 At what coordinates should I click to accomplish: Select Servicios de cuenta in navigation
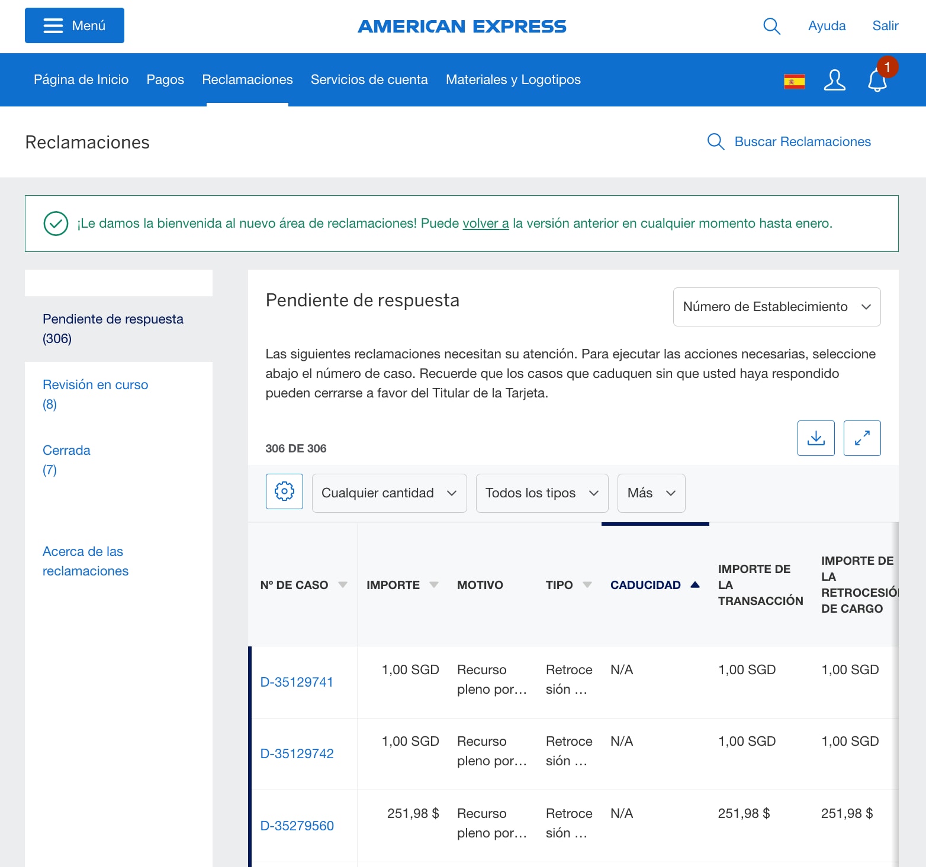[369, 80]
